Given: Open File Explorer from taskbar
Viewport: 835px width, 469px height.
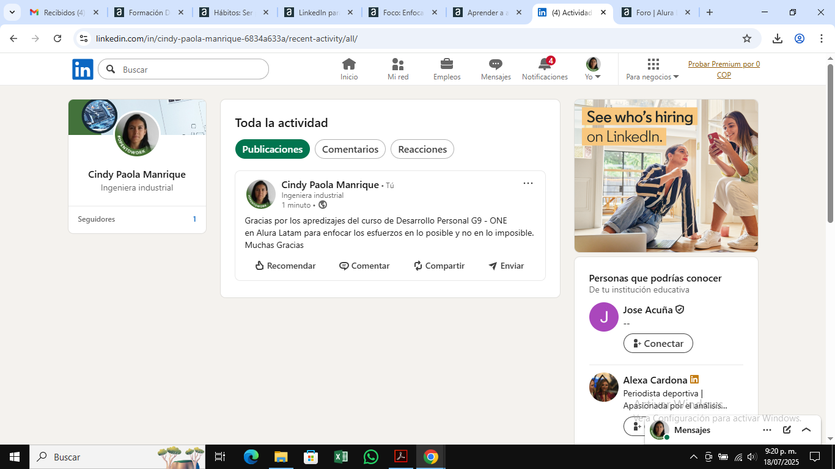Looking at the screenshot, I should point(281,457).
